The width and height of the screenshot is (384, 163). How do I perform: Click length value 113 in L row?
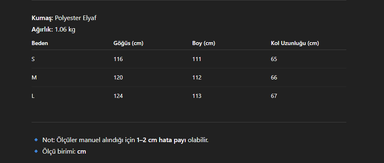(197, 96)
